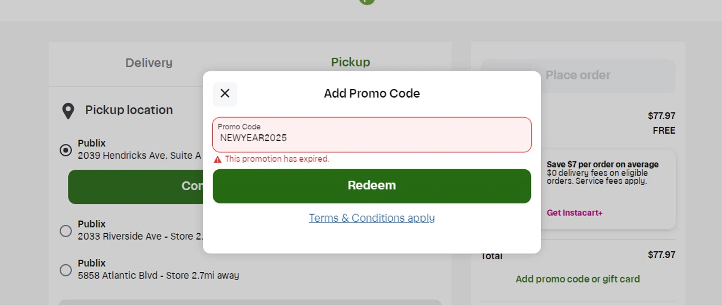
Task: Click the Place order button
Action: (578, 75)
